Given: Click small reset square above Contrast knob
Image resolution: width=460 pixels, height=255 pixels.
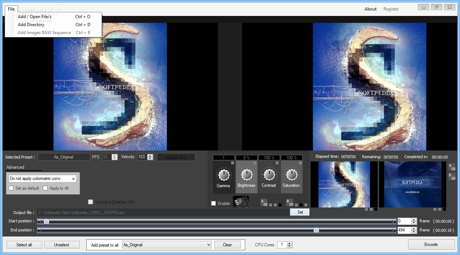Looking at the screenshot, I should pos(278,163).
